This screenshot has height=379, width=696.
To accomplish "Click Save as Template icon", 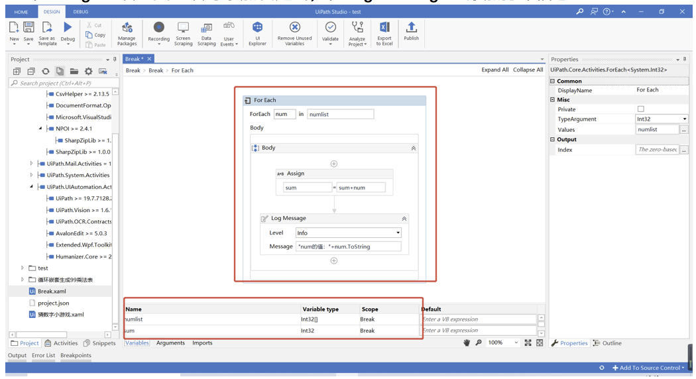I will [47, 28].
